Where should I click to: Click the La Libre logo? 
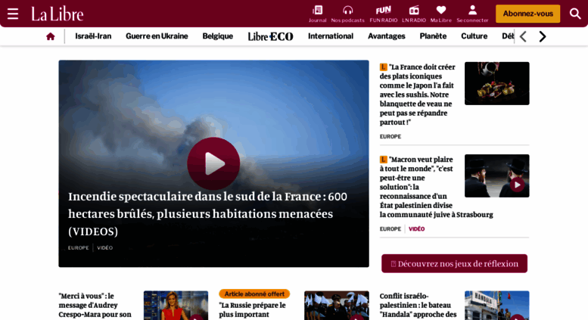click(57, 14)
